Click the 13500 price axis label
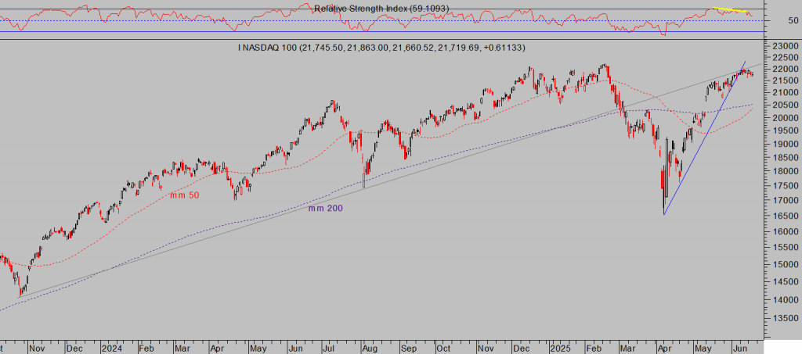 (x=785, y=319)
